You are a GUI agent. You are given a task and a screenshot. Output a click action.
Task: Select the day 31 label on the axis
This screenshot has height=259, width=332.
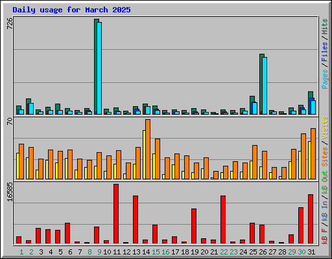point(311,252)
